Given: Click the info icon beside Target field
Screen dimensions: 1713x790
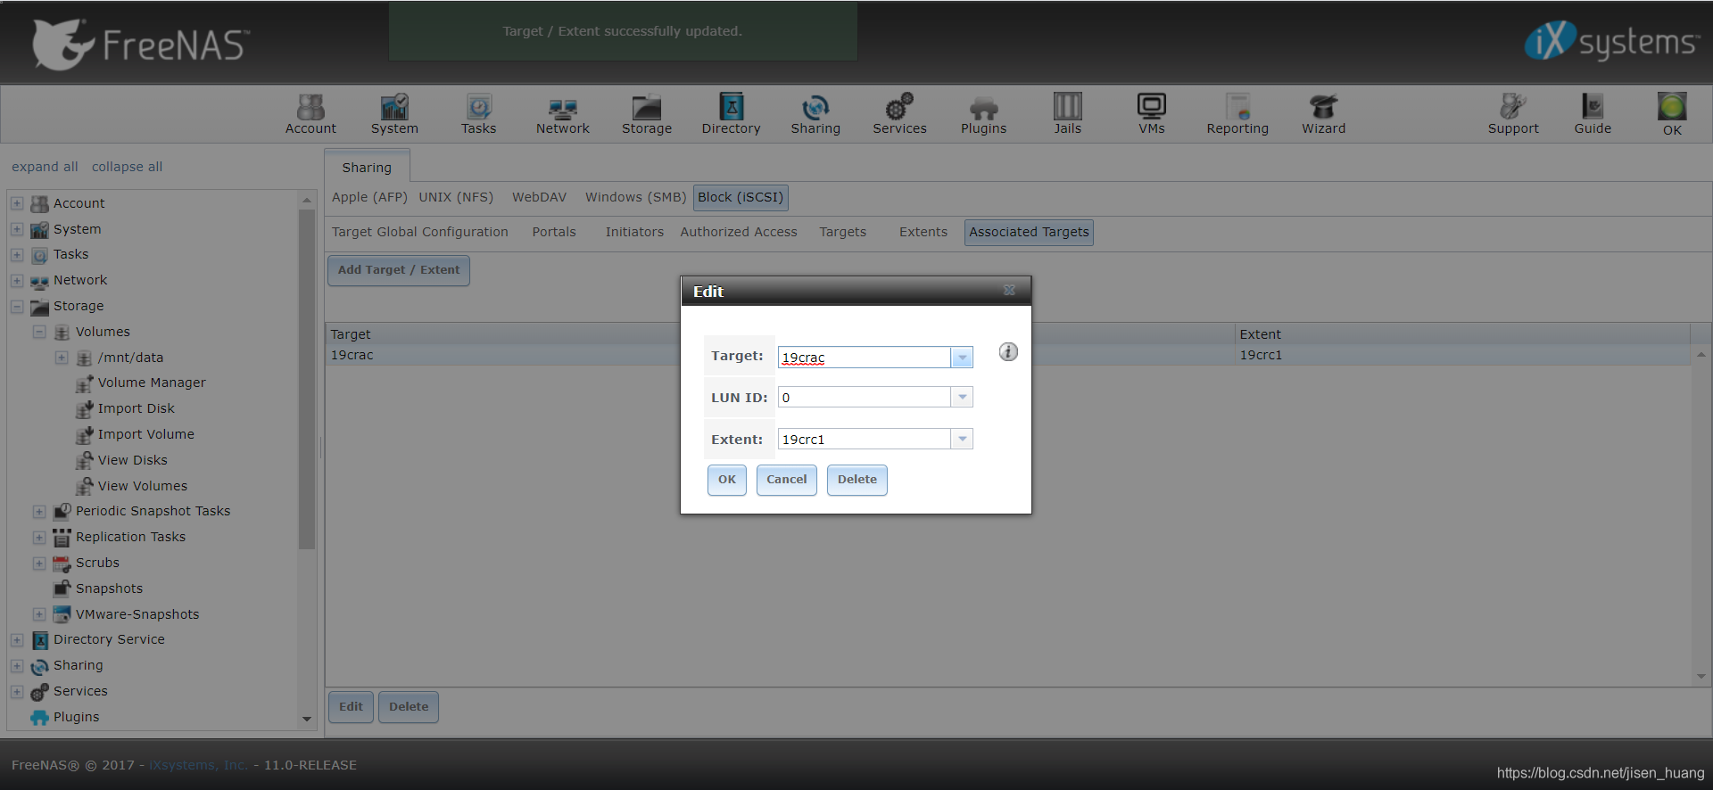Looking at the screenshot, I should click(x=1008, y=352).
